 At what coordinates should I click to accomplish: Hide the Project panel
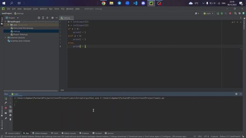57,18
